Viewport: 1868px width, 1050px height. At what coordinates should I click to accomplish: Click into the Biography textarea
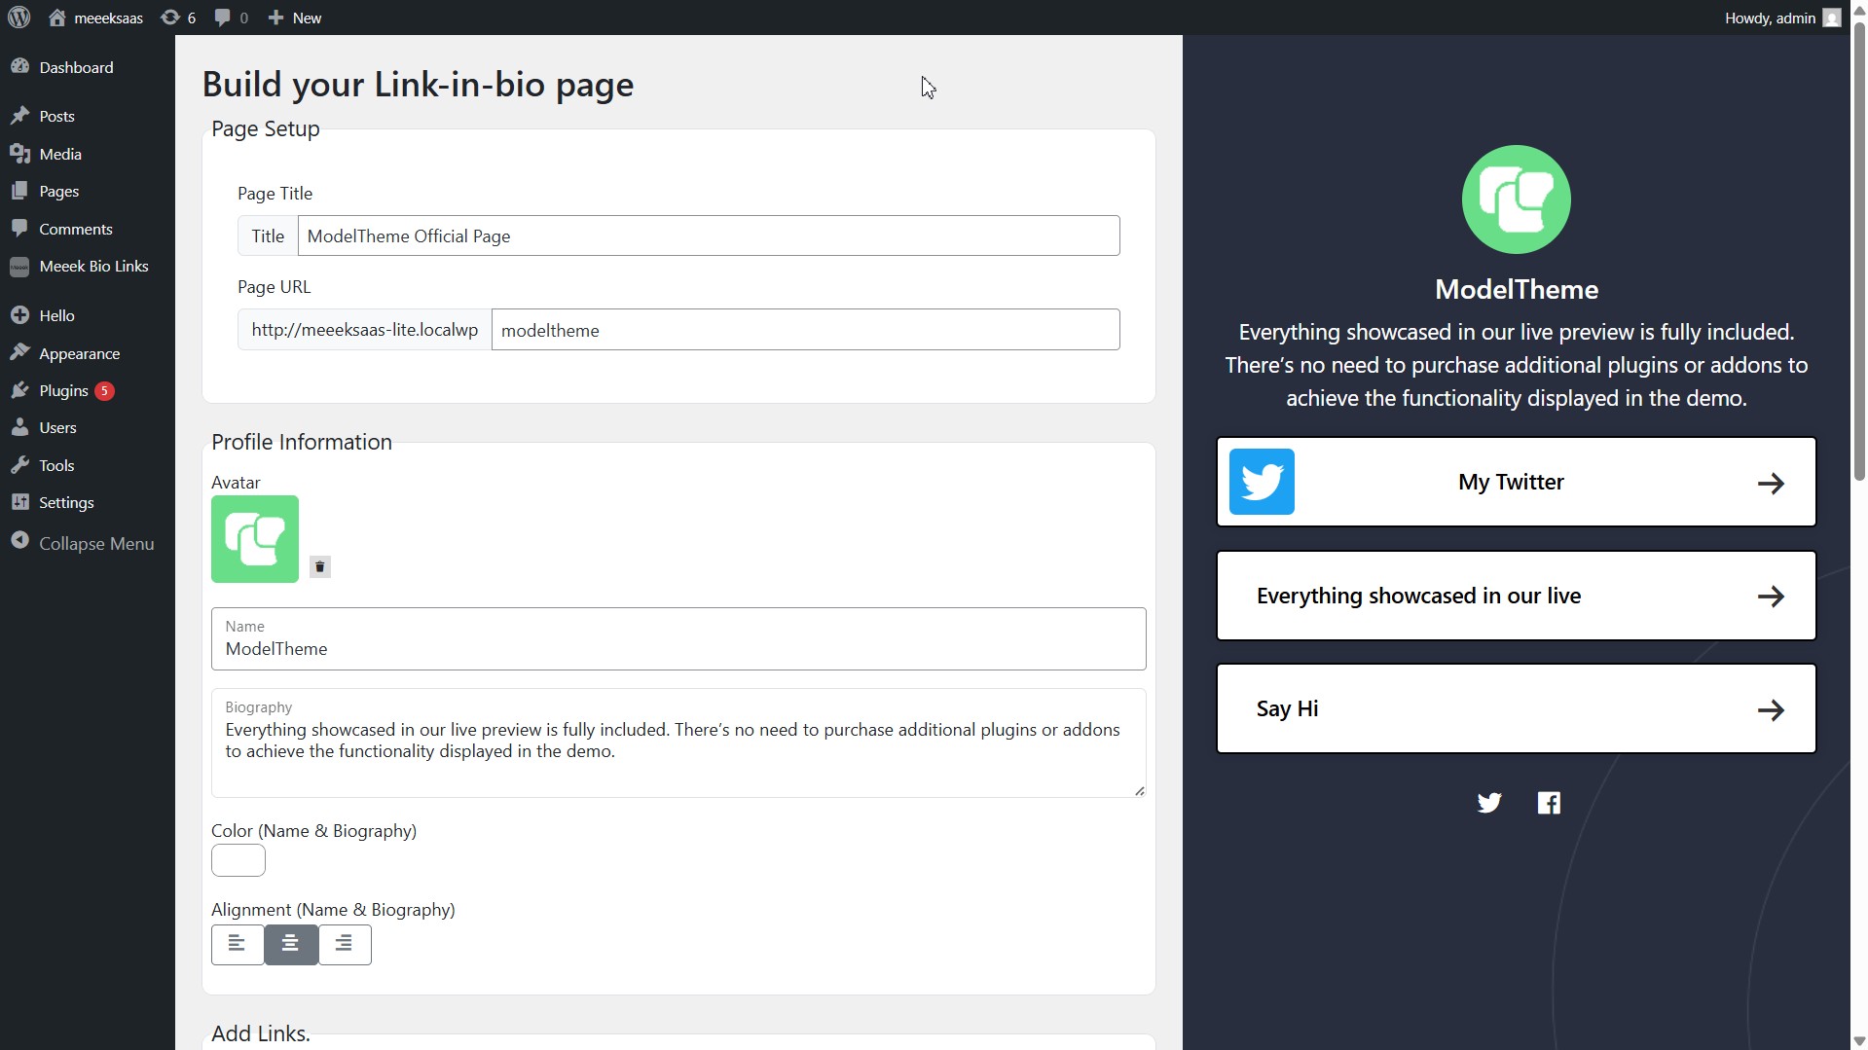(x=678, y=742)
